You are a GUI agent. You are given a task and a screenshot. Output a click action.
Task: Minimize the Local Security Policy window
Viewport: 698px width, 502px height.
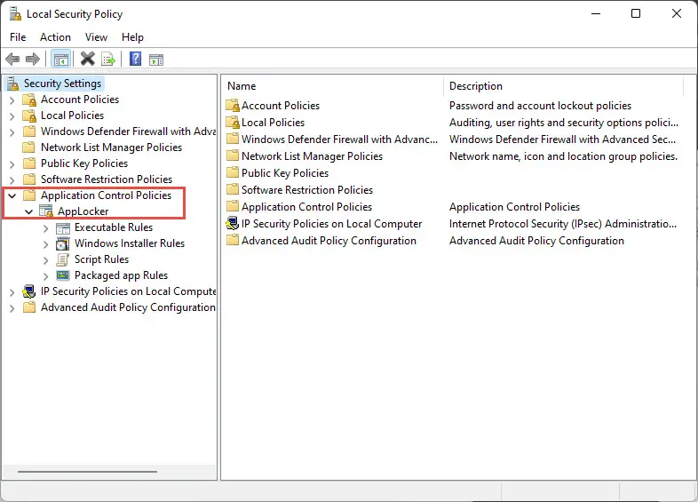(x=596, y=14)
